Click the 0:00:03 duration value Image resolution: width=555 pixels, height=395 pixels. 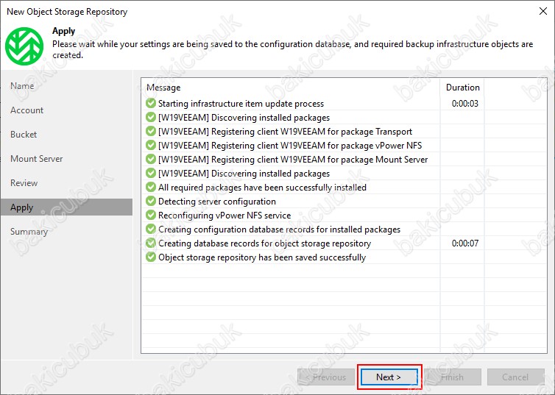pyautogui.click(x=465, y=104)
